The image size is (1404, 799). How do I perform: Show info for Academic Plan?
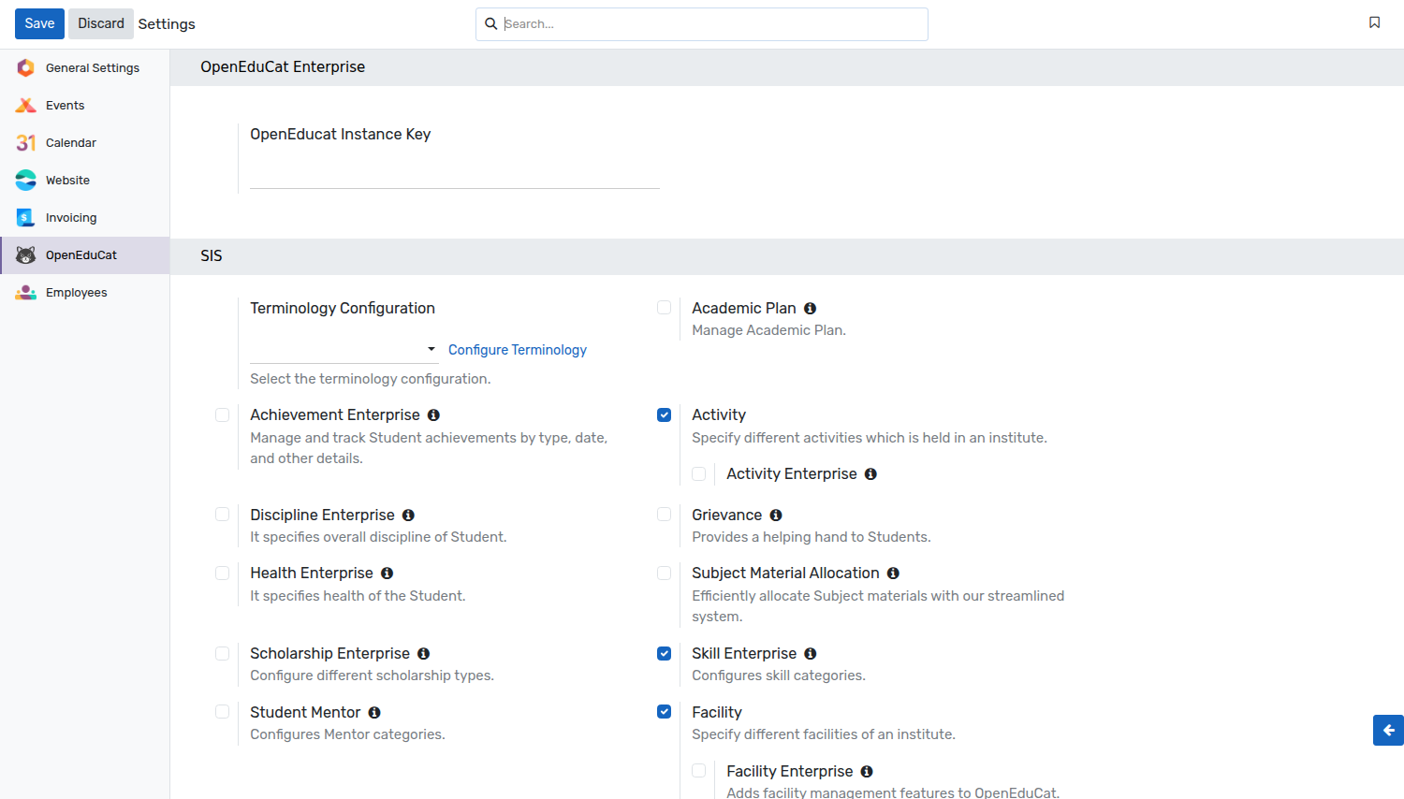[x=810, y=309]
